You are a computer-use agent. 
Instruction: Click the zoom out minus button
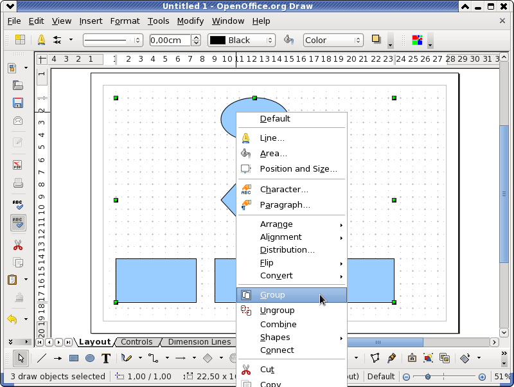(406, 377)
